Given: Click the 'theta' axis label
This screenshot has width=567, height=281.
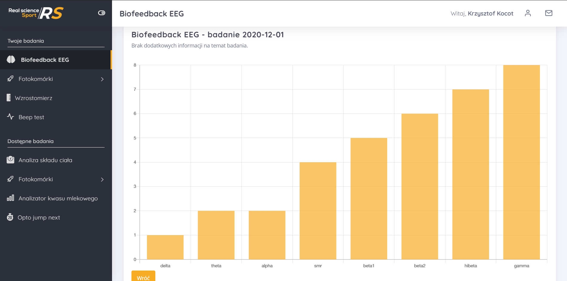Looking at the screenshot, I should tap(216, 266).
